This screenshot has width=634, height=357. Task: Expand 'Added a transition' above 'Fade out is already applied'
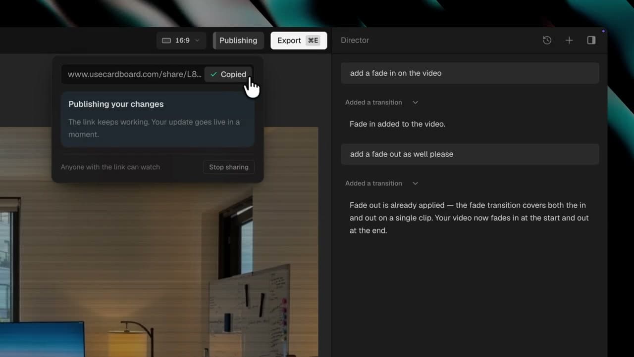click(x=382, y=183)
